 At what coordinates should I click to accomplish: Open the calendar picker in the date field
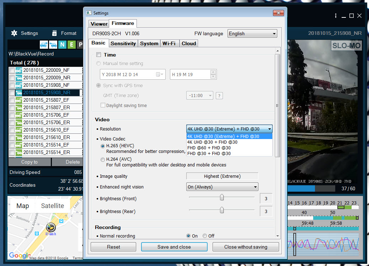(160, 74)
